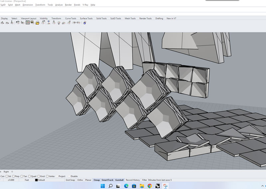Enable the Tan osnap checkbox
Screen dimensions: 266x189
click(x=22, y=176)
